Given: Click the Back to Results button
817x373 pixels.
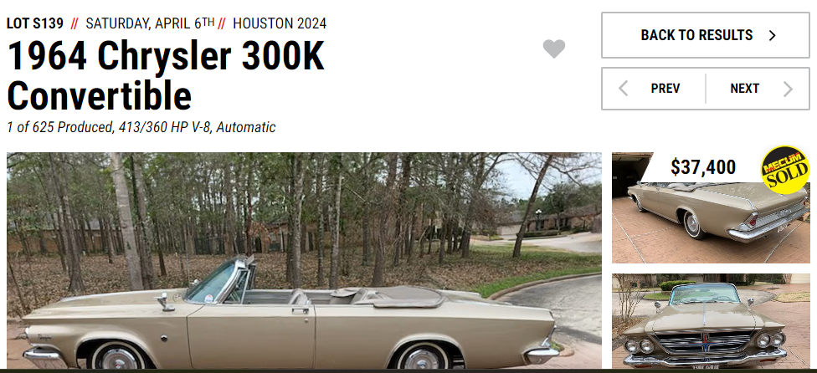Looking at the screenshot, I should 706,35.
